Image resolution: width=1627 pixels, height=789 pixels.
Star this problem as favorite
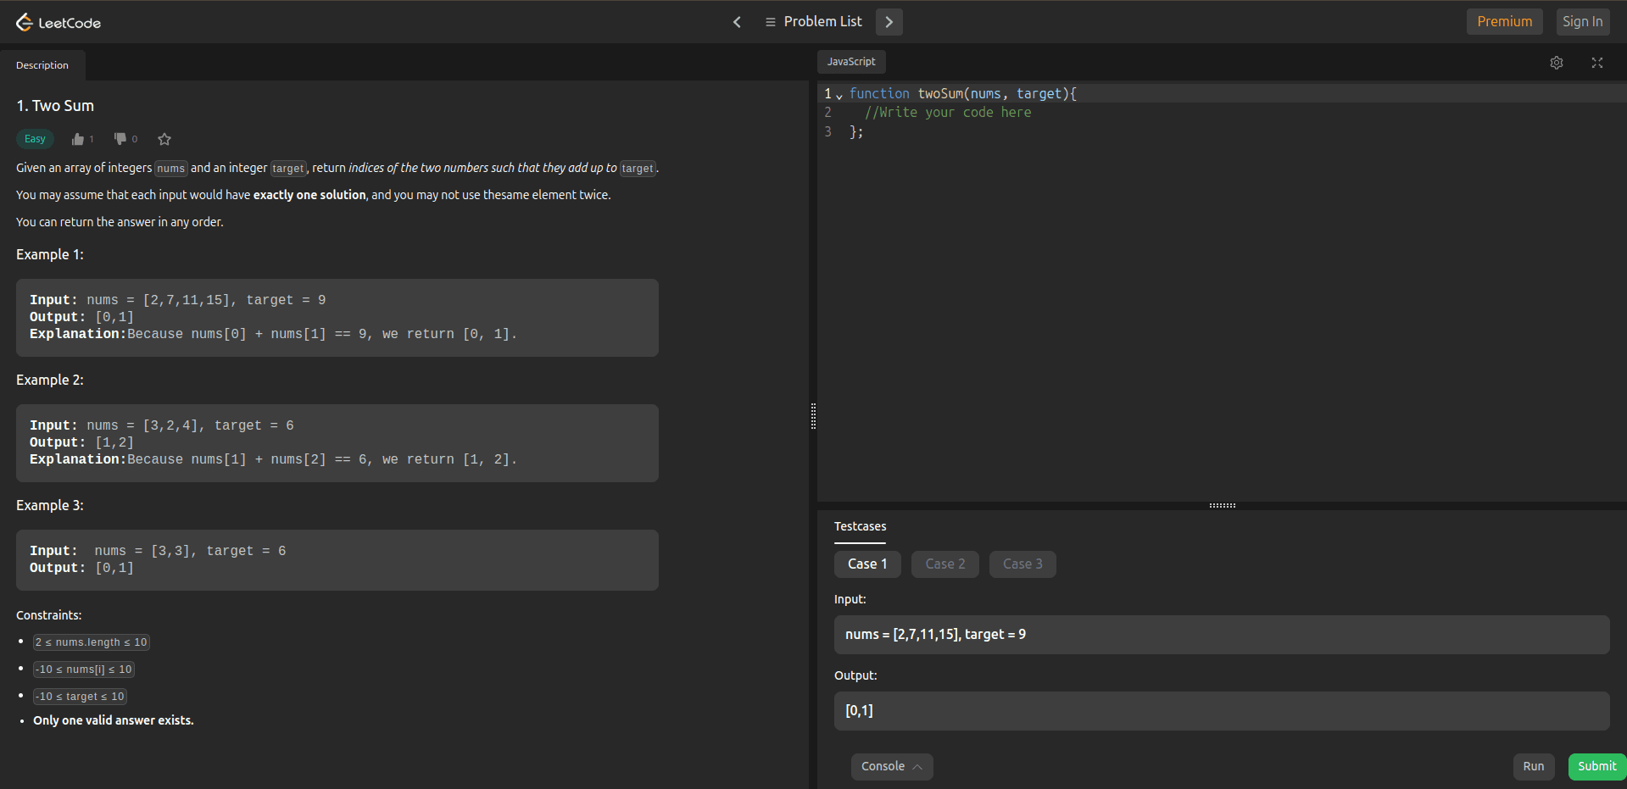tap(164, 139)
